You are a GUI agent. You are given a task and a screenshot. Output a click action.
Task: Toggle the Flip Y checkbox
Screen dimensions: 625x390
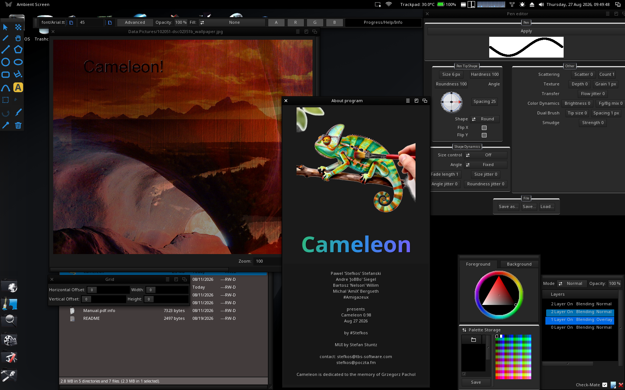click(x=484, y=135)
